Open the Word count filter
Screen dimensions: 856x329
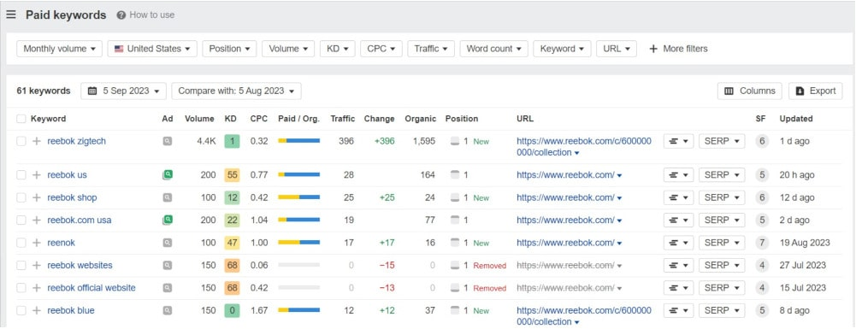494,49
